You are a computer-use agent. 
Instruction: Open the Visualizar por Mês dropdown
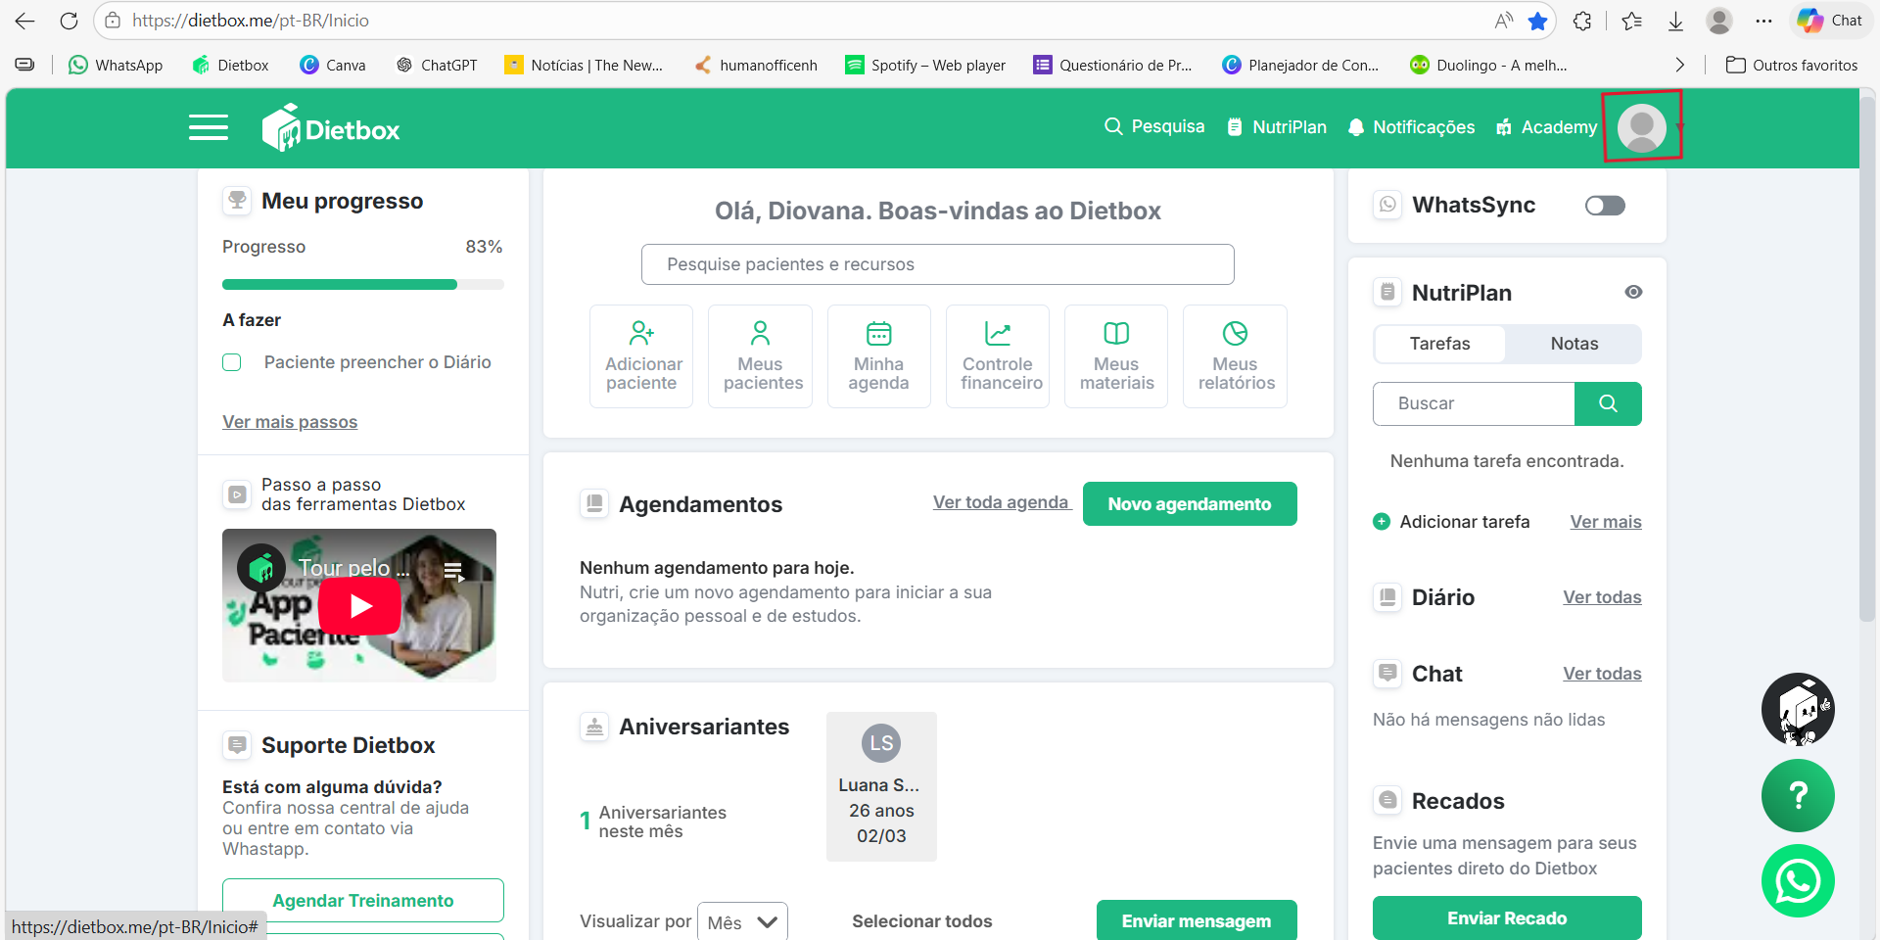[742, 922]
